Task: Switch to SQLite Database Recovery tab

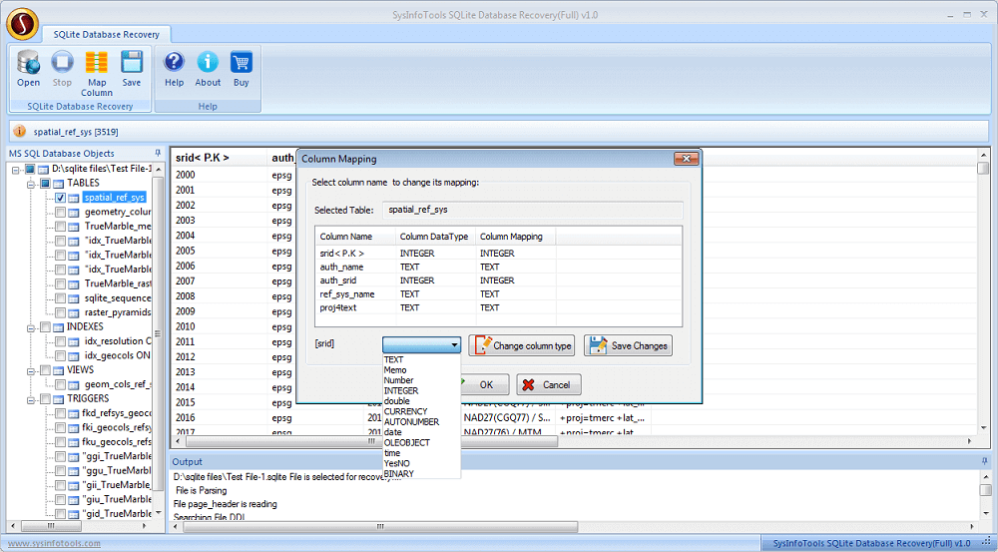Action: click(98, 34)
